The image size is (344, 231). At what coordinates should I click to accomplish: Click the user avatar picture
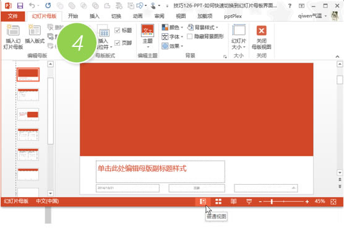click(335, 16)
